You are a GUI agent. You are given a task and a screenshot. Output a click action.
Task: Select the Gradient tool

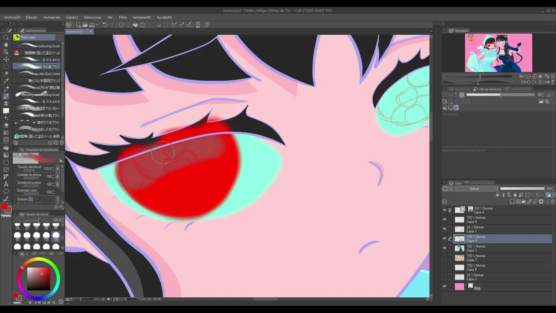click(x=6, y=155)
